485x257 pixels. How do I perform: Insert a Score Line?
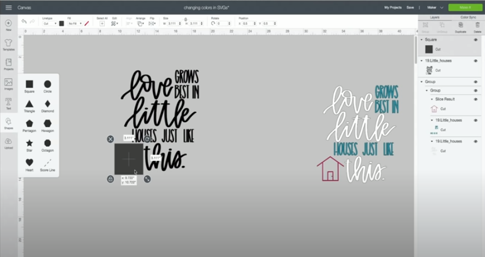47,165
